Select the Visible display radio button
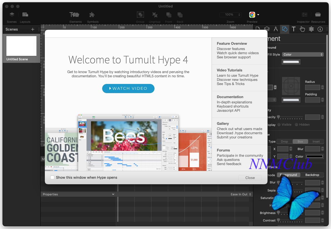Viewport: 331px width, 229px height. (279, 125)
